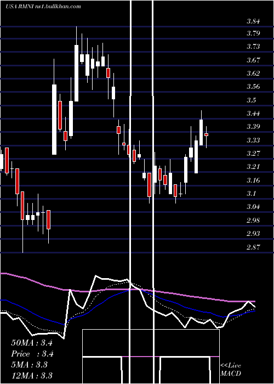
Task: Click the 3.33 price axis label
Action: 253,140
